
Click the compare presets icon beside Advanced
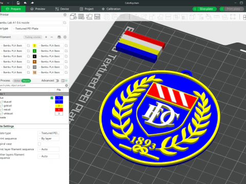[63, 81]
